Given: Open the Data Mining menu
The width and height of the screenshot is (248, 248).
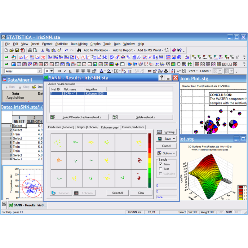Looking at the screenshot, I should point(79,44).
